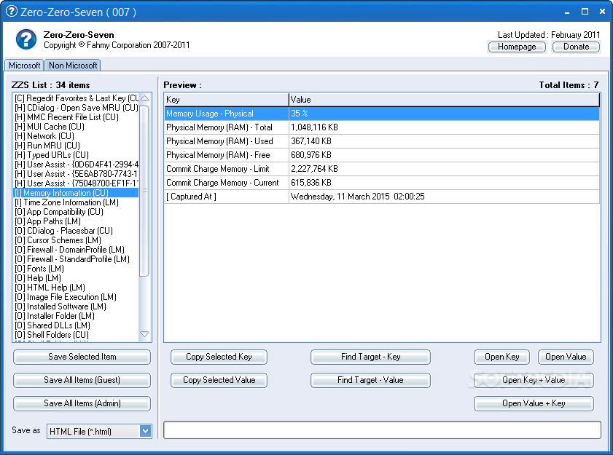Select Commit Charge Memory - Current row
The height and width of the screenshot is (455, 613).
(x=382, y=183)
